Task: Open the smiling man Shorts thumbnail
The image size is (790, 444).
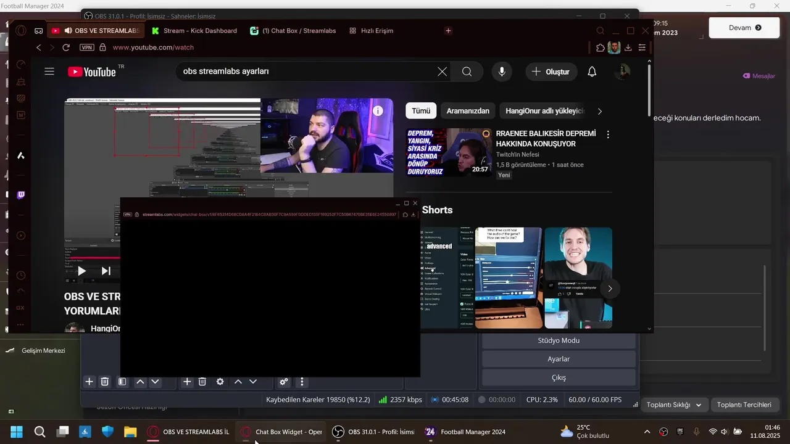Action: click(578, 277)
